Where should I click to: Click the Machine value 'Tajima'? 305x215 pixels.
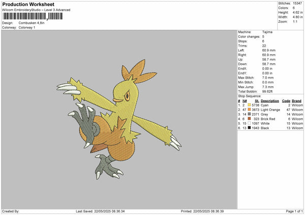(x=267, y=32)
